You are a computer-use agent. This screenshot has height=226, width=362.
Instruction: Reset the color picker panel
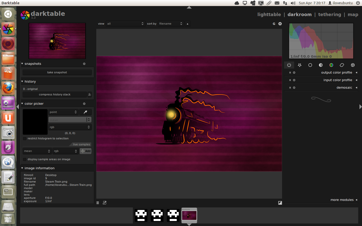[x=84, y=104]
